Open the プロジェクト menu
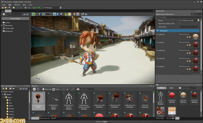The width and height of the screenshot is (203, 123). [x=17, y=5]
